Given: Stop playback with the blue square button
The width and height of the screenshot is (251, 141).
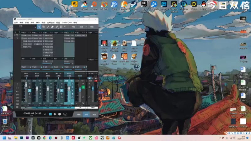Looking at the screenshot, I should (x=51, y=114).
